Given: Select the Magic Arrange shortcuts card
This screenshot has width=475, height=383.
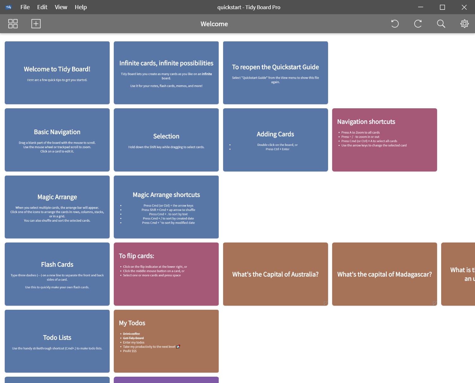Looking at the screenshot, I should [166, 207].
